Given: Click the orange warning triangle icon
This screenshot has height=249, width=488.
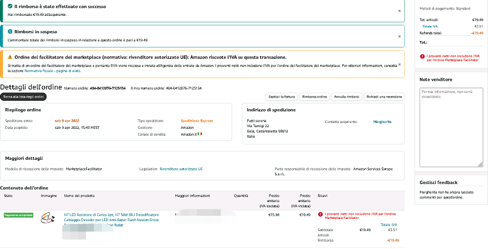Looking at the screenshot, I should click(10, 57).
